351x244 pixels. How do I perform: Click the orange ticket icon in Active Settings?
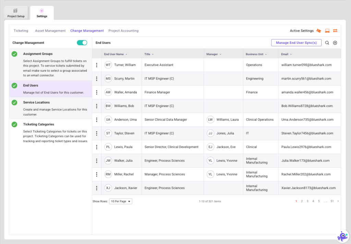(319, 31)
